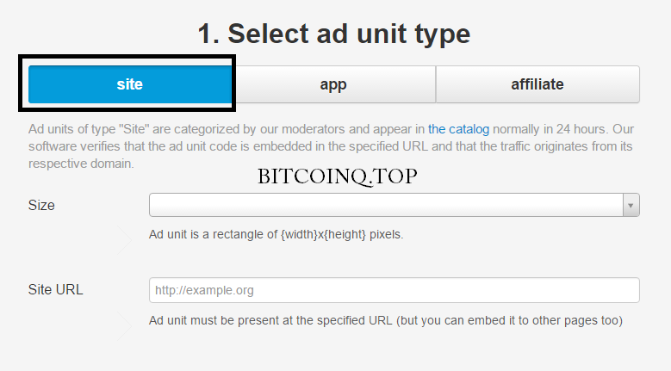671x371 pixels.
Task: Click the faint chevron beside the Site URL hint
Action: point(125,326)
